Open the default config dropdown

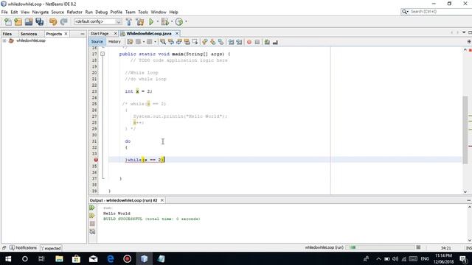98,21
